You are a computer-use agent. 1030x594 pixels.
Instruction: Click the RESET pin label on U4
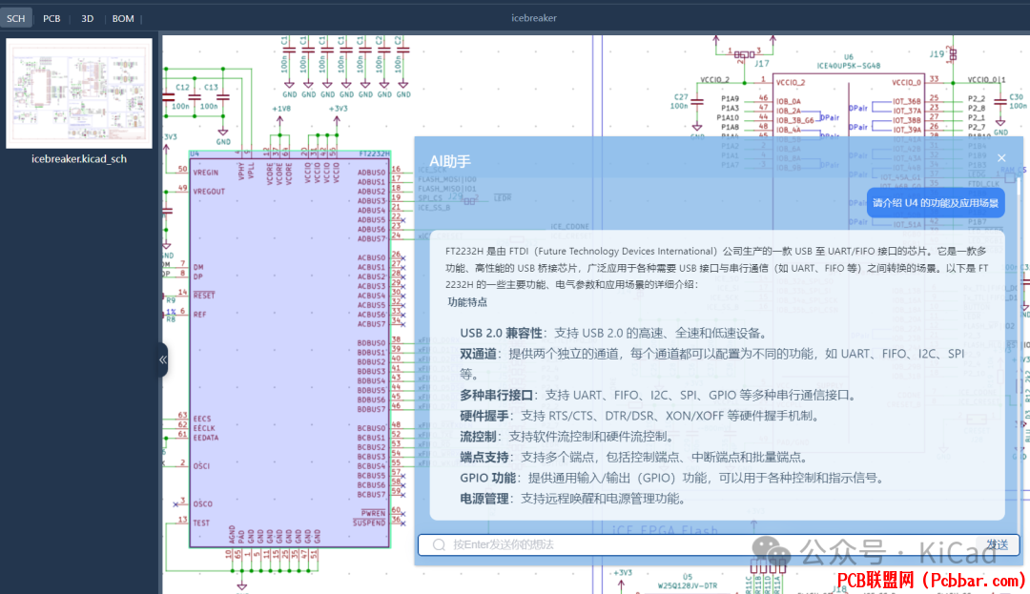tap(204, 296)
